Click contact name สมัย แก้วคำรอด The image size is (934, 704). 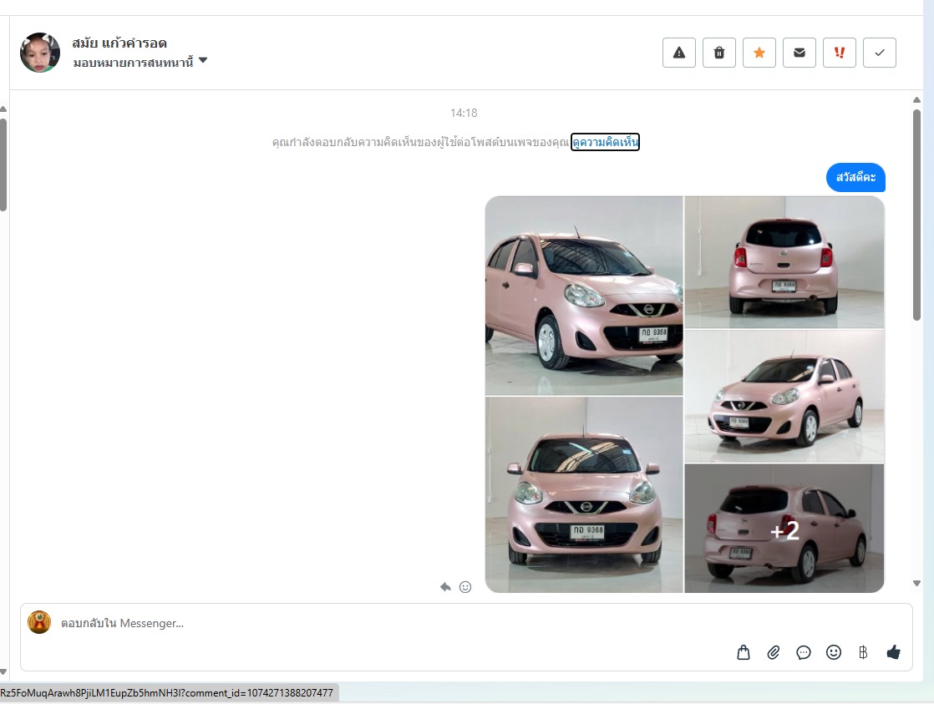119,43
